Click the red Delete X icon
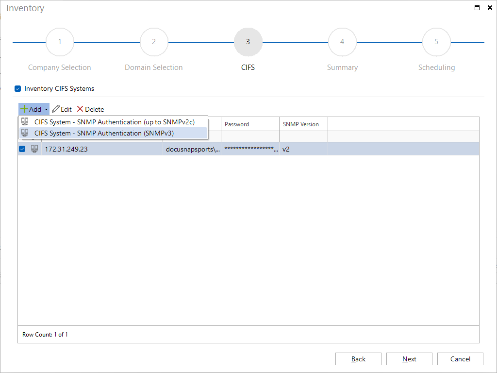 pos(80,109)
